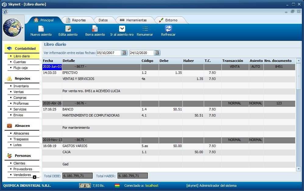Select the Inventario option under Negocios
Viewport: 304px width, 191px height.
pyautogui.click(x=19, y=86)
